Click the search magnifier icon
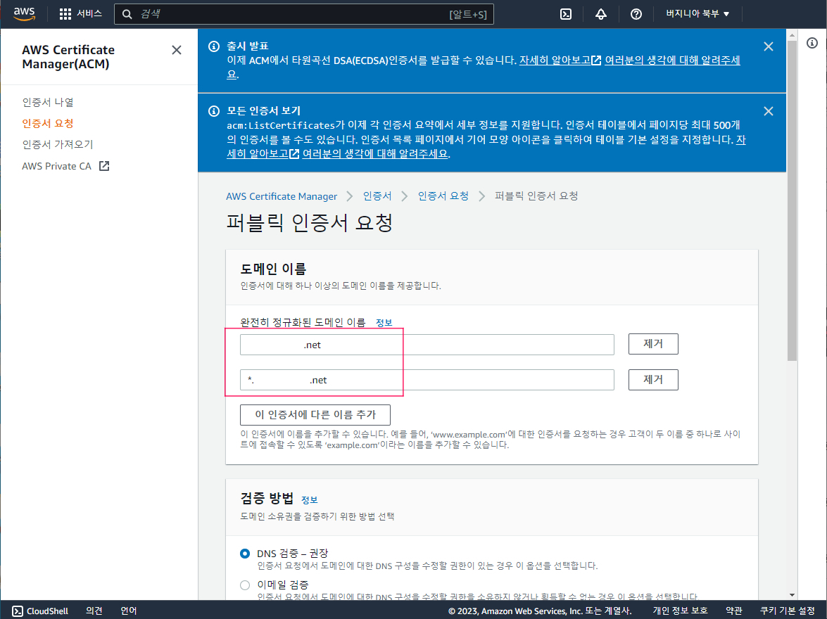 click(x=127, y=14)
